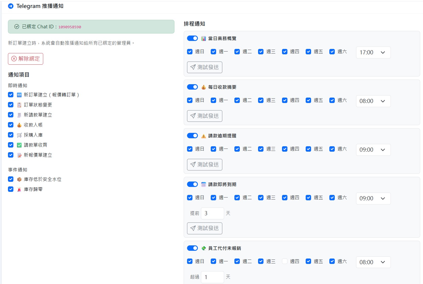
Task: Uncheck the 庫存低於安全水位 checkbox
Action: pos(11,179)
